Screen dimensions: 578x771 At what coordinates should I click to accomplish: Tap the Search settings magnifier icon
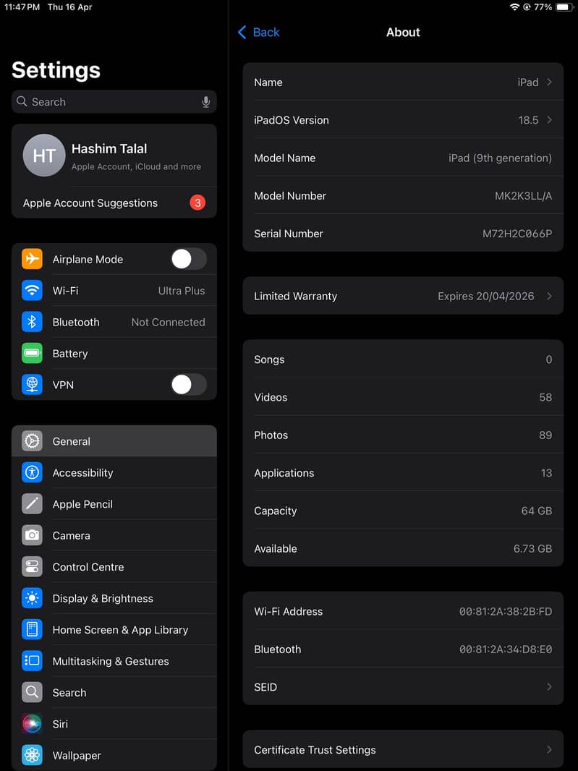pos(32,692)
